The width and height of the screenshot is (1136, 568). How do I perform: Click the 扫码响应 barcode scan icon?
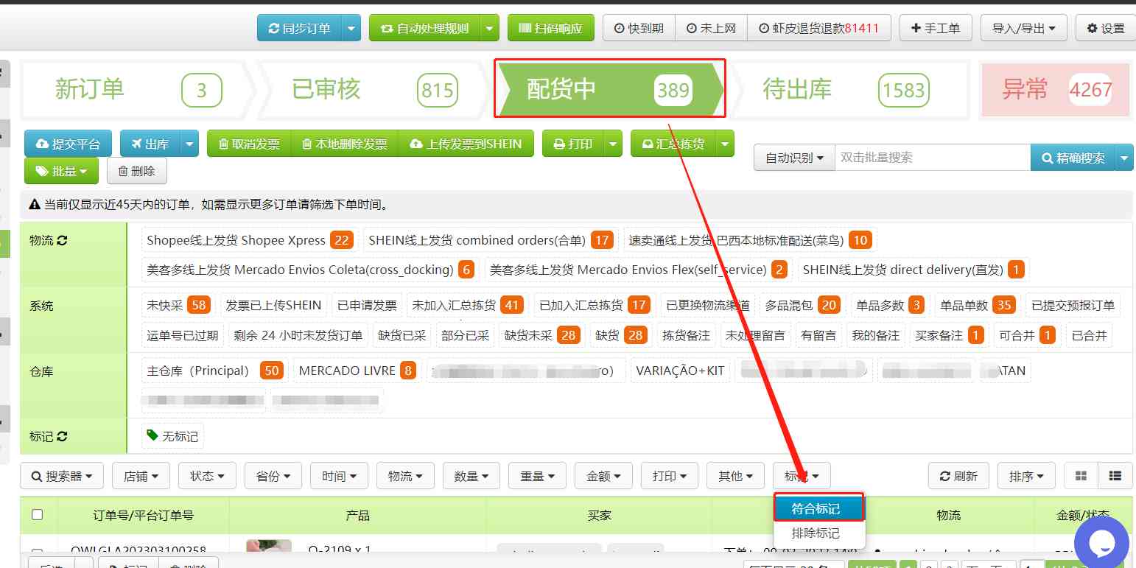coord(525,27)
